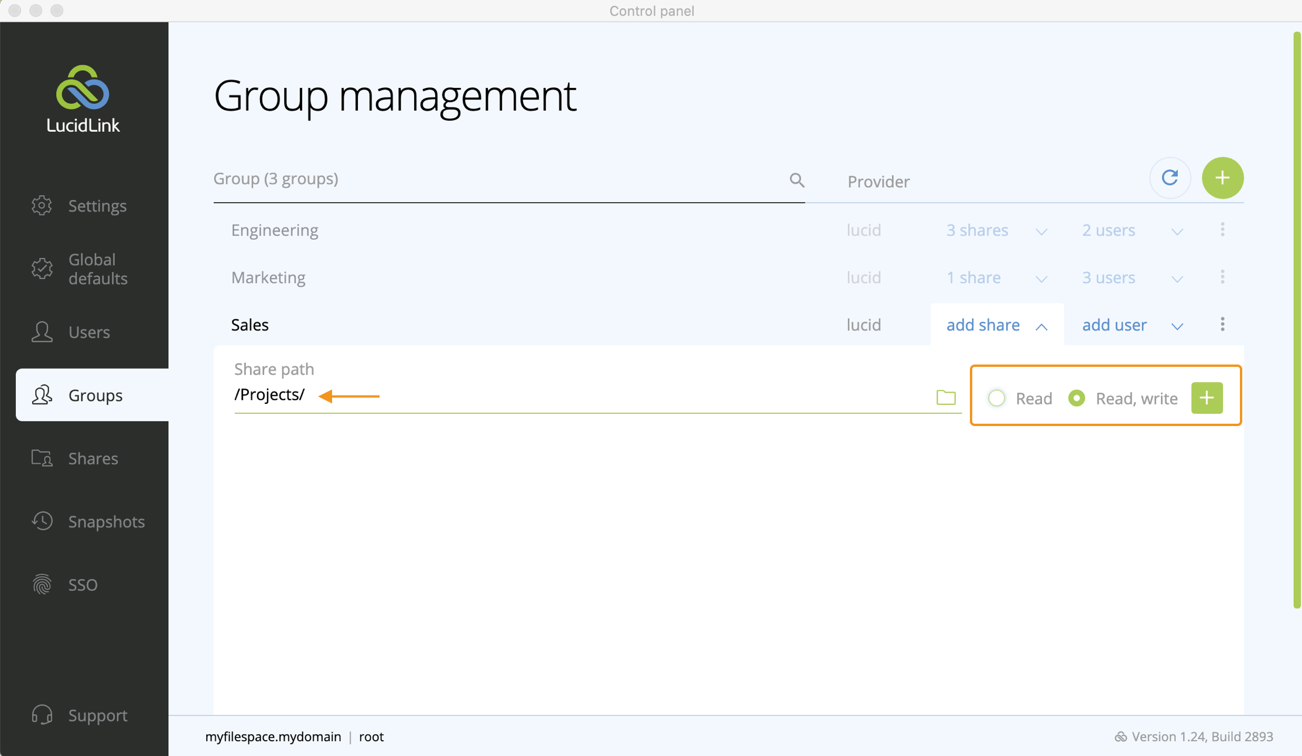Click the Snapshots clock icon
This screenshot has height=756, width=1302.
click(x=42, y=521)
